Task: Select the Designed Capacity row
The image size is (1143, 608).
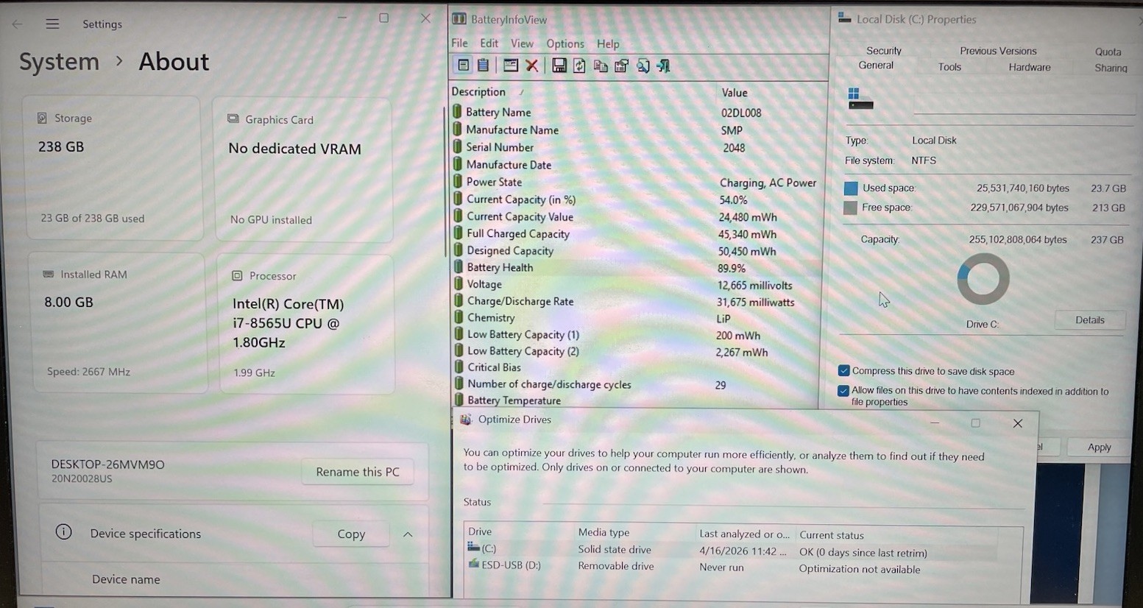Action: point(637,251)
